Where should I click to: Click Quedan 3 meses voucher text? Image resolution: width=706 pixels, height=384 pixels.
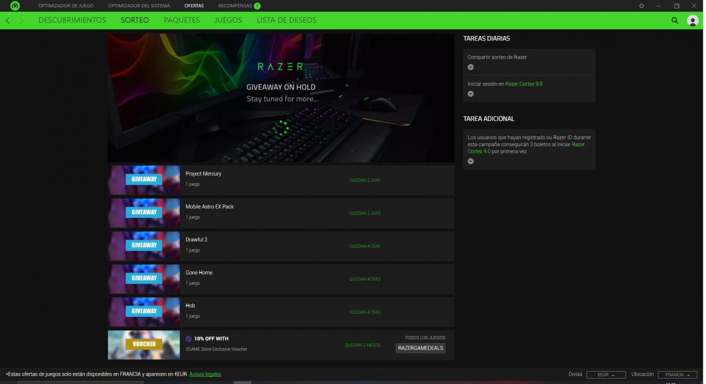pos(364,346)
